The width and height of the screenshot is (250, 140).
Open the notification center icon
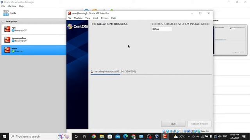tap(244, 136)
